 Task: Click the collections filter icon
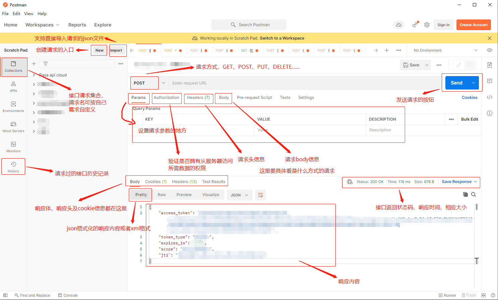[46, 64]
